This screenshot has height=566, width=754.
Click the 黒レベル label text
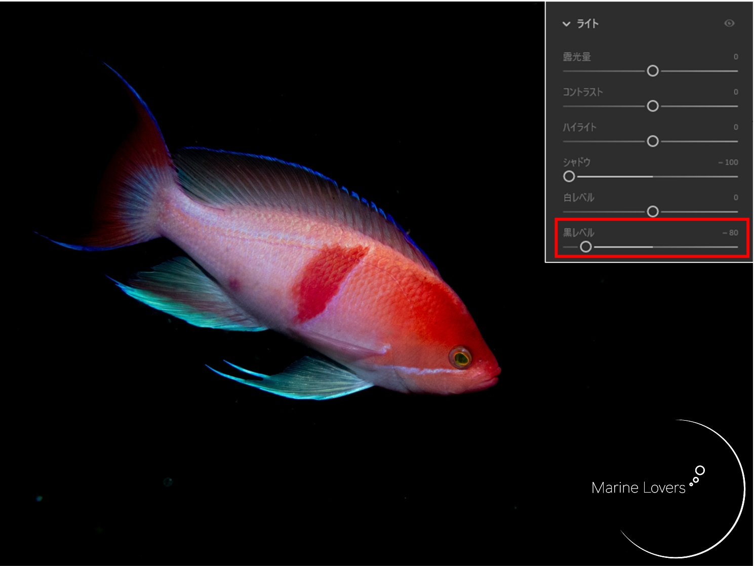[578, 233]
